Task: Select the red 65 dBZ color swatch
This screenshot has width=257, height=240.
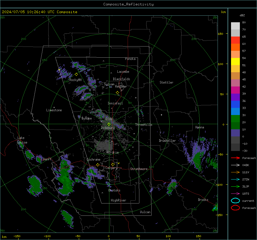Action: pyautogui.click(x=235, y=40)
